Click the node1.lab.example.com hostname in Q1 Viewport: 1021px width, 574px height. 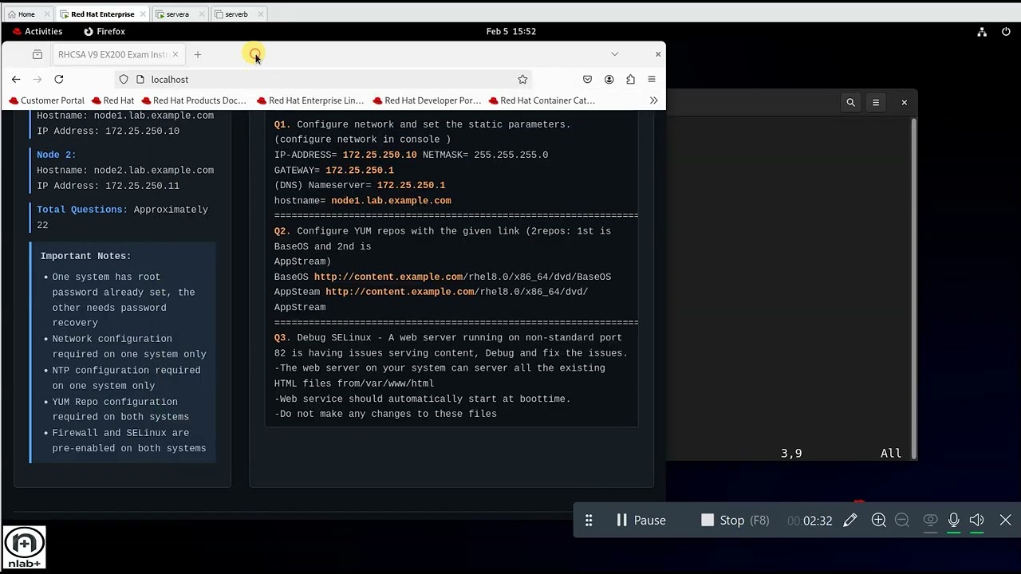(x=391, y=201)
